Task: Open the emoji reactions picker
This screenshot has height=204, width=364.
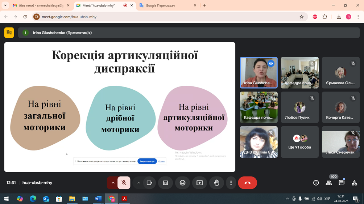Action: [182, 183]
